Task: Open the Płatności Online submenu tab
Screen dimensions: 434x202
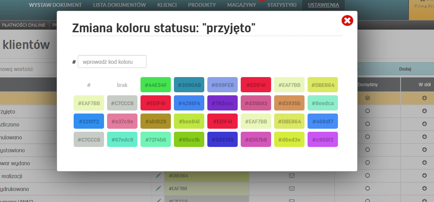Action: [24, 25]
